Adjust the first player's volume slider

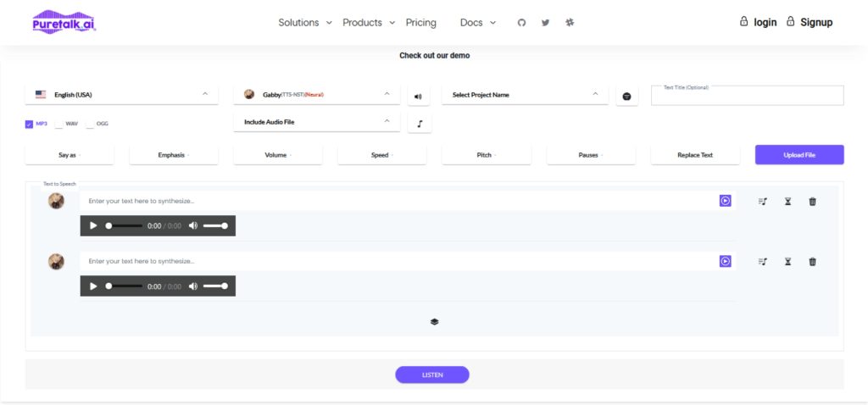tap(215, 225)
